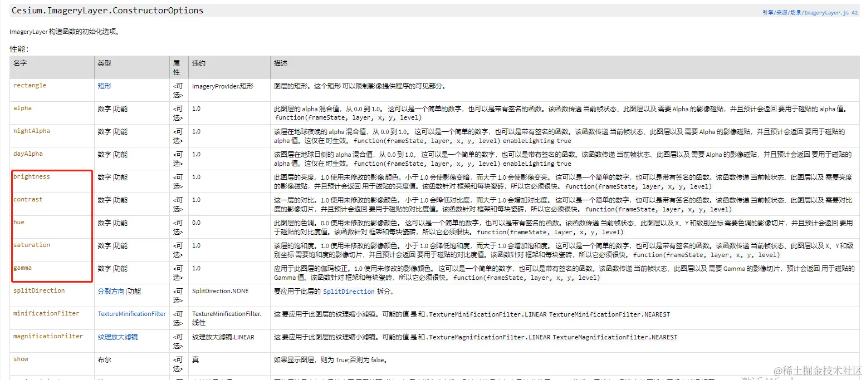Click the brightness row description text
866x380 pixels.
[563, 182]
